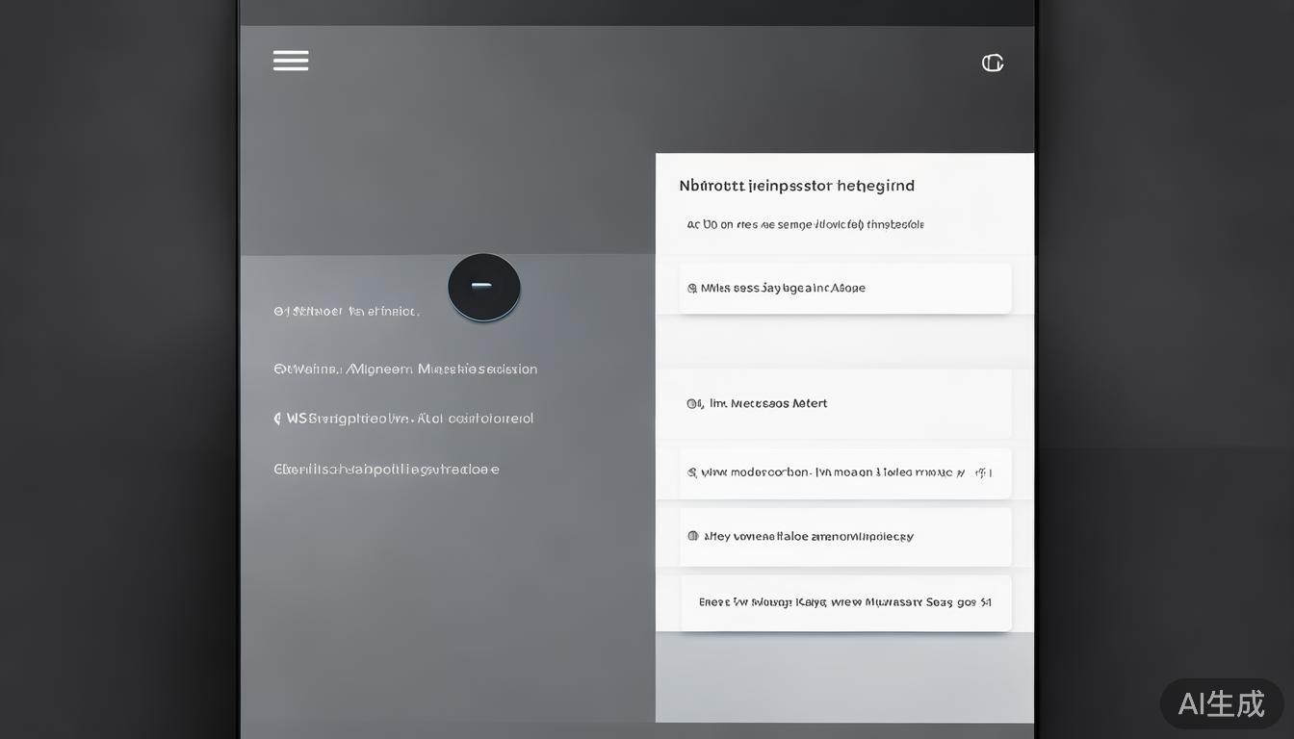The width and height of the screenshot is (1294, 739).
Task: Click the icon beside "Mles sess" card
Action: [x=692, y=288]
